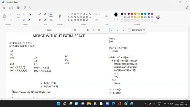Click the Crop image icon

(x=24, y=15)
